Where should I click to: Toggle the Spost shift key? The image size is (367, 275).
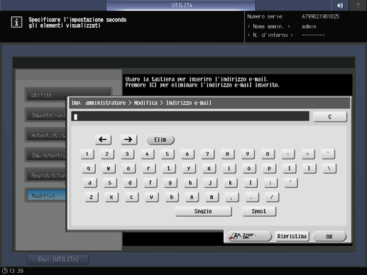[x=259, y=211]
